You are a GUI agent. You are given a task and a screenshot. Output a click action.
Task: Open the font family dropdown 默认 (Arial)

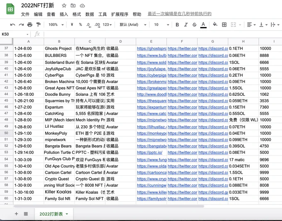click(x=133, y=24)
